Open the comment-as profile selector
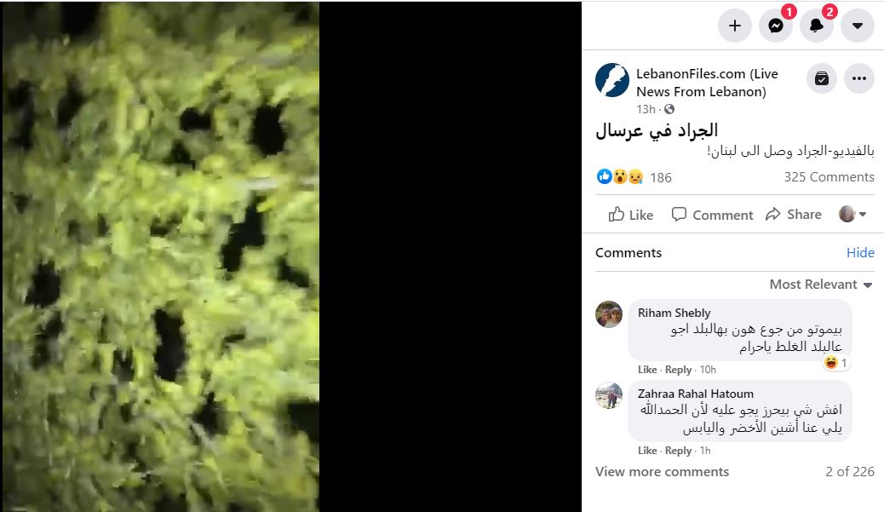Viewport: 884px width, 512px height. click(852, 214)
